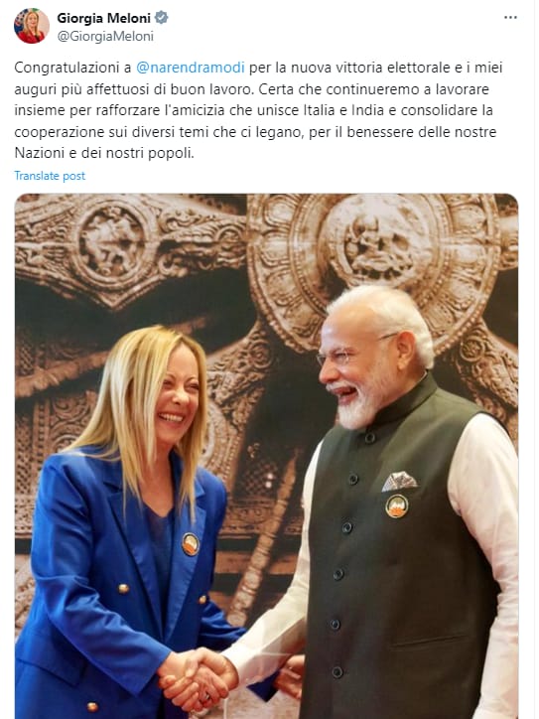
Task: Click the round badge on the dark vest
Action: tap(396, 506)
